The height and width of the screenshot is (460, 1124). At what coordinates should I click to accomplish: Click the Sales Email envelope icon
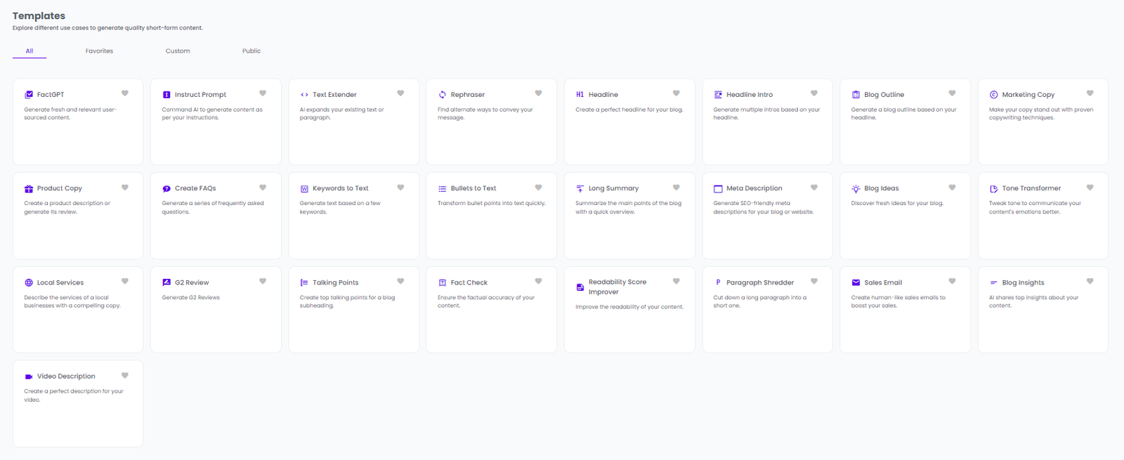856,283
